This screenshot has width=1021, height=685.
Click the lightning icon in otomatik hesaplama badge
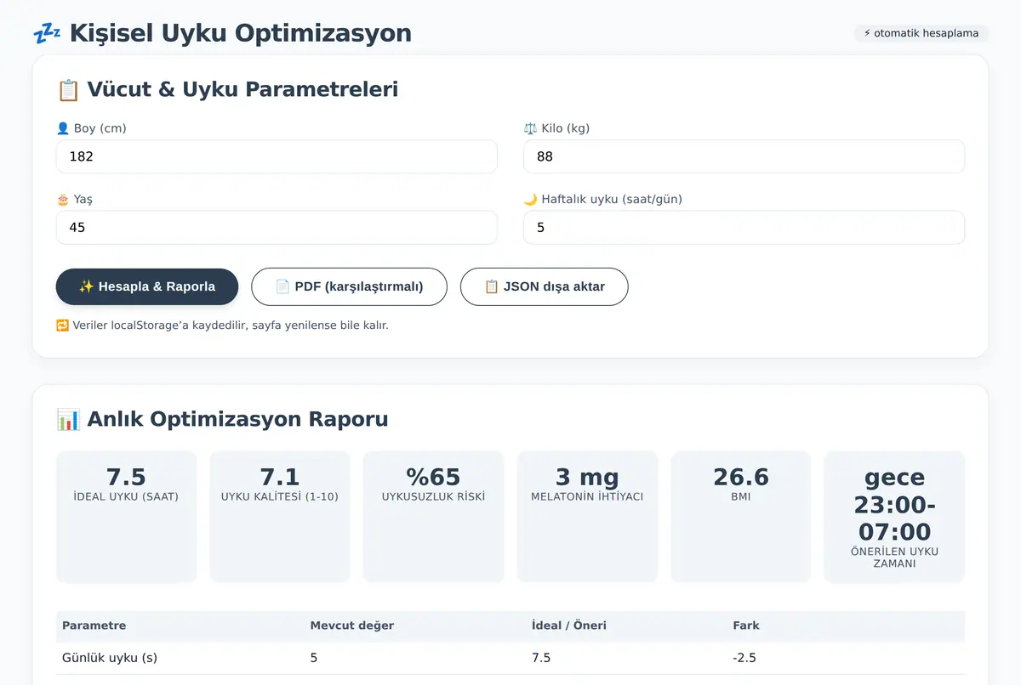[x=867, y=33]
